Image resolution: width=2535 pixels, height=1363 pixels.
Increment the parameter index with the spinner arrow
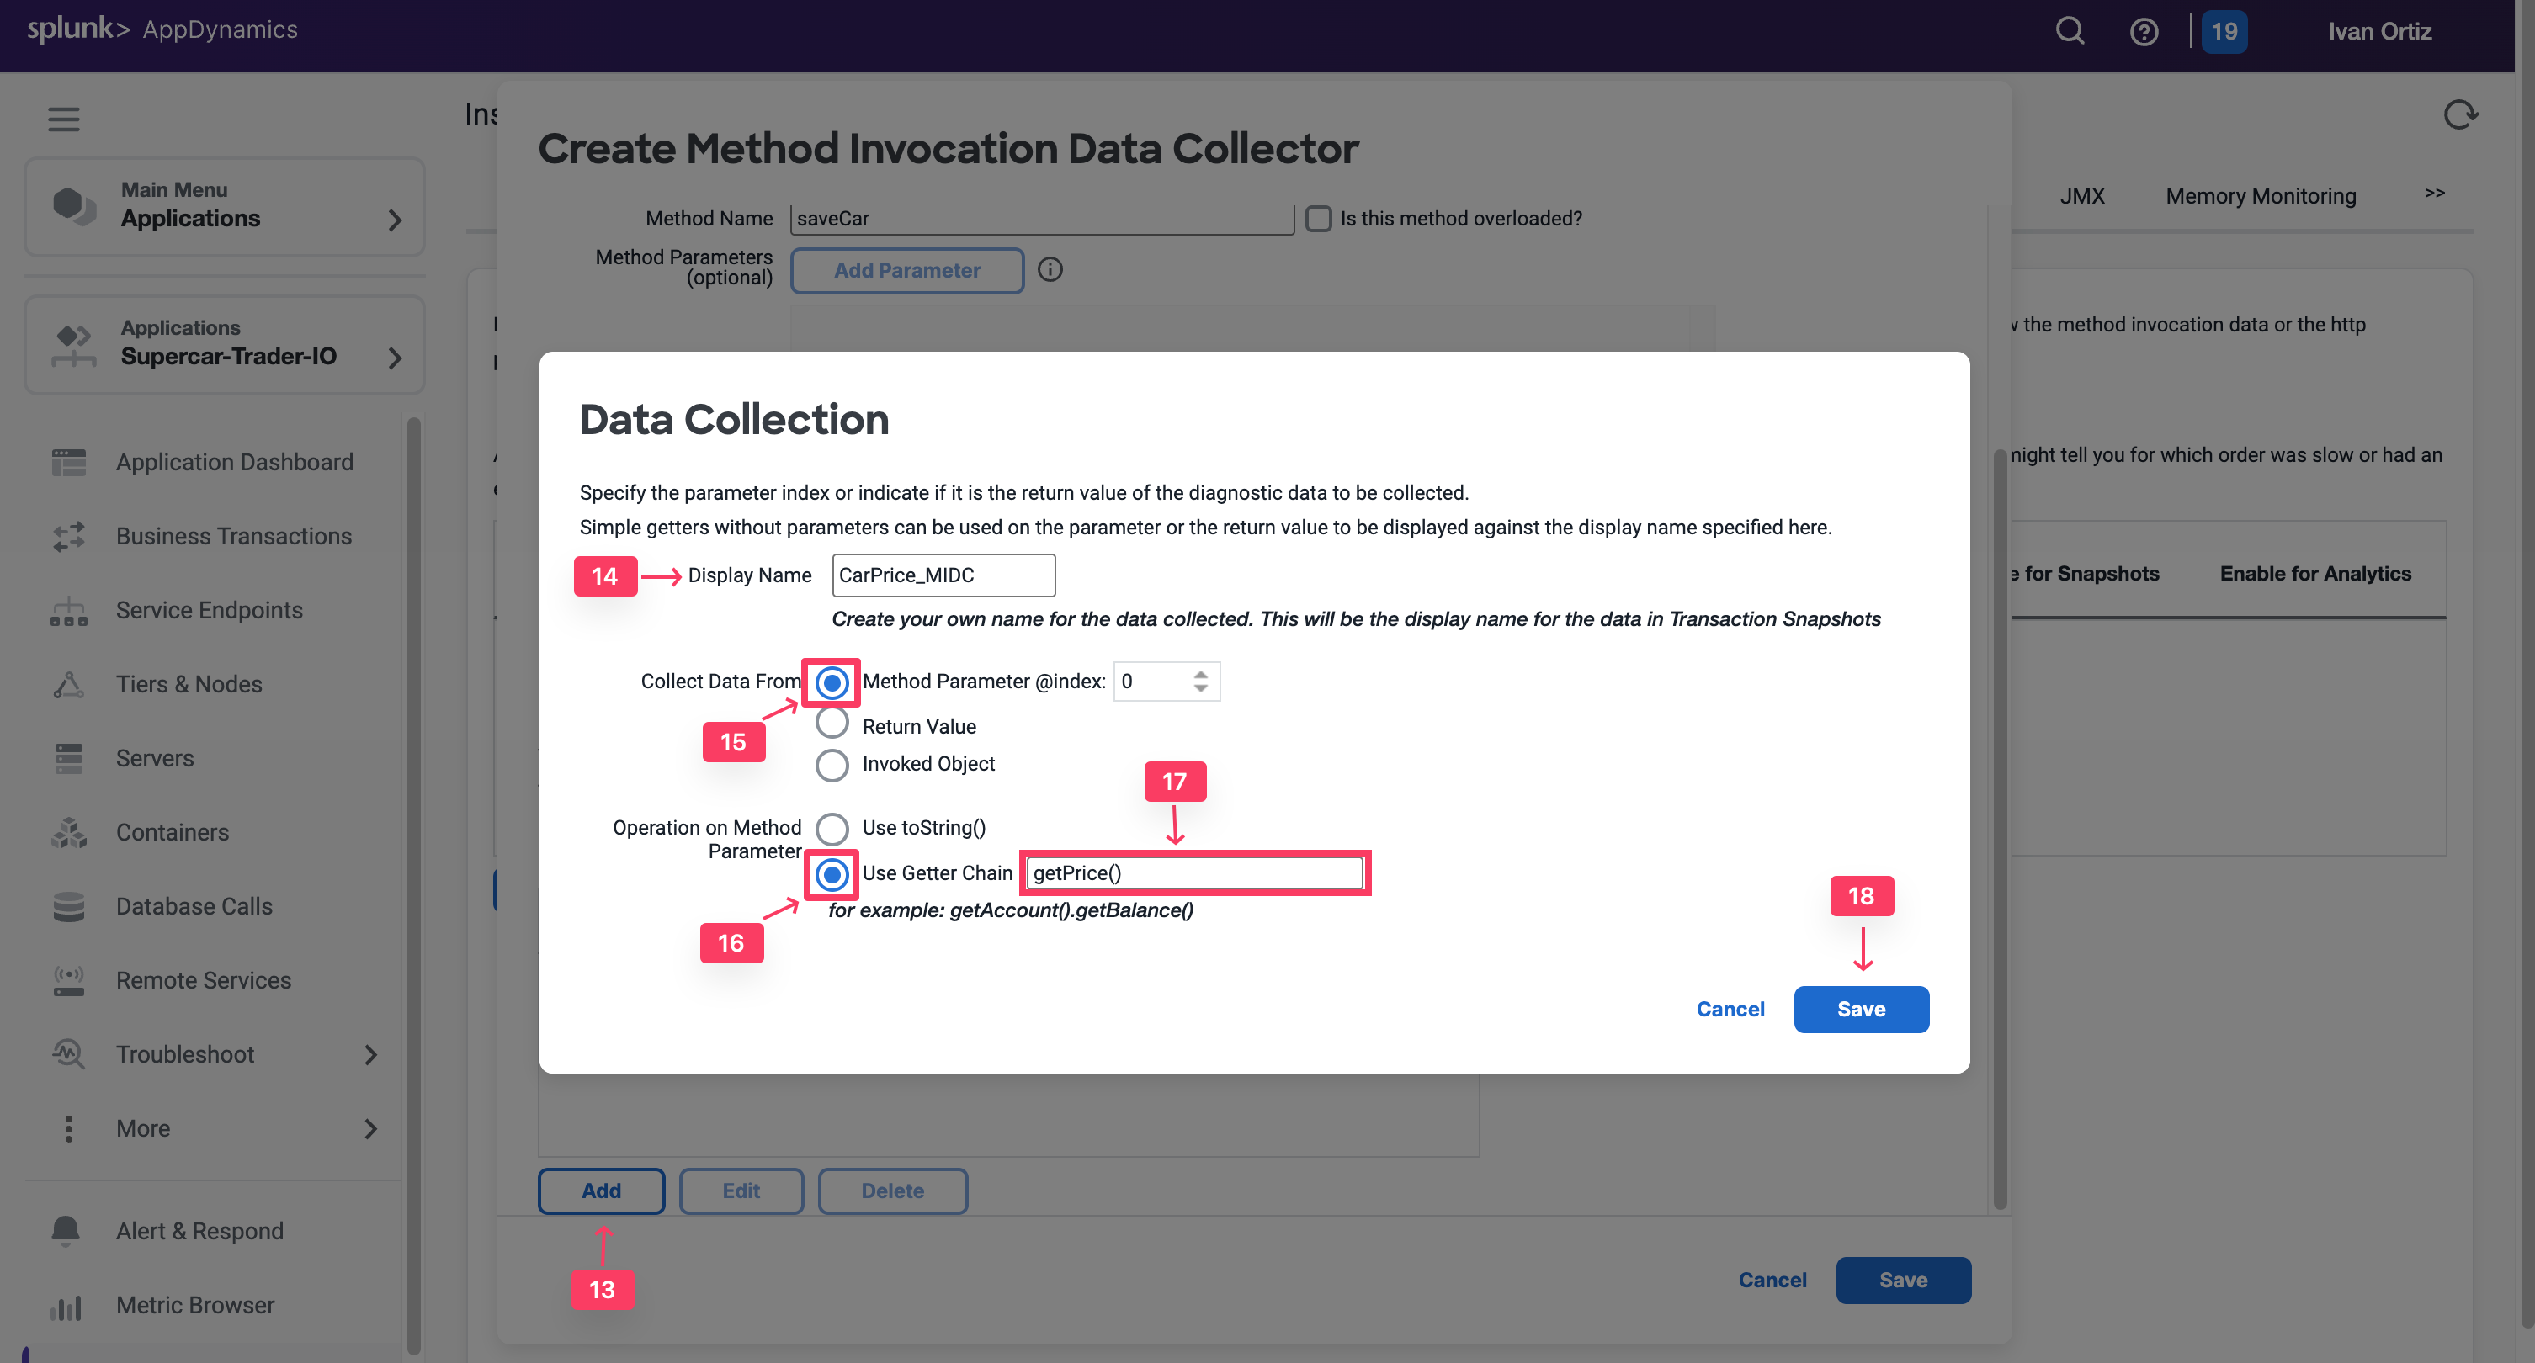1199,674
